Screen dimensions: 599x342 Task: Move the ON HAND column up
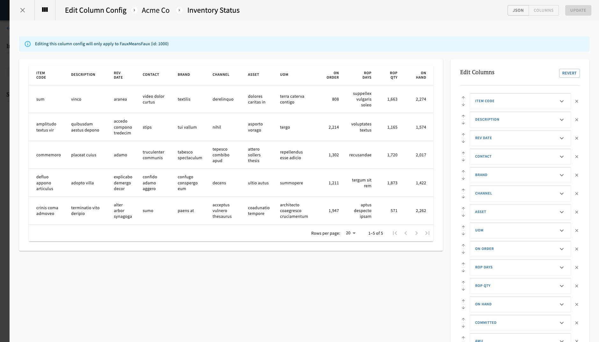[463, 301]
